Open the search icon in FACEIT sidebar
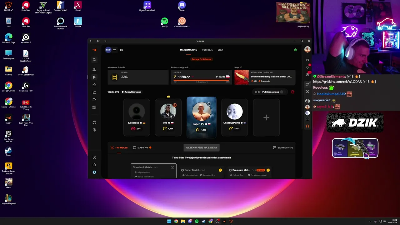 94,60
